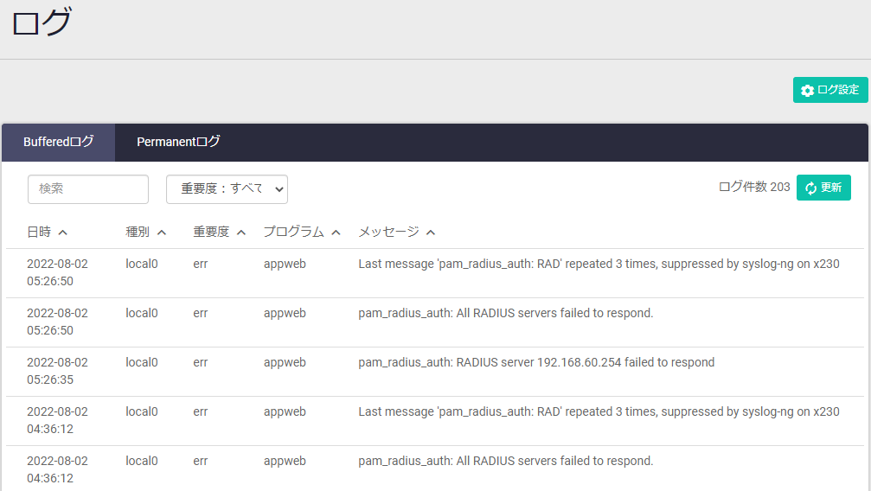Toggle sort arrow beside 日時 column

63,233
